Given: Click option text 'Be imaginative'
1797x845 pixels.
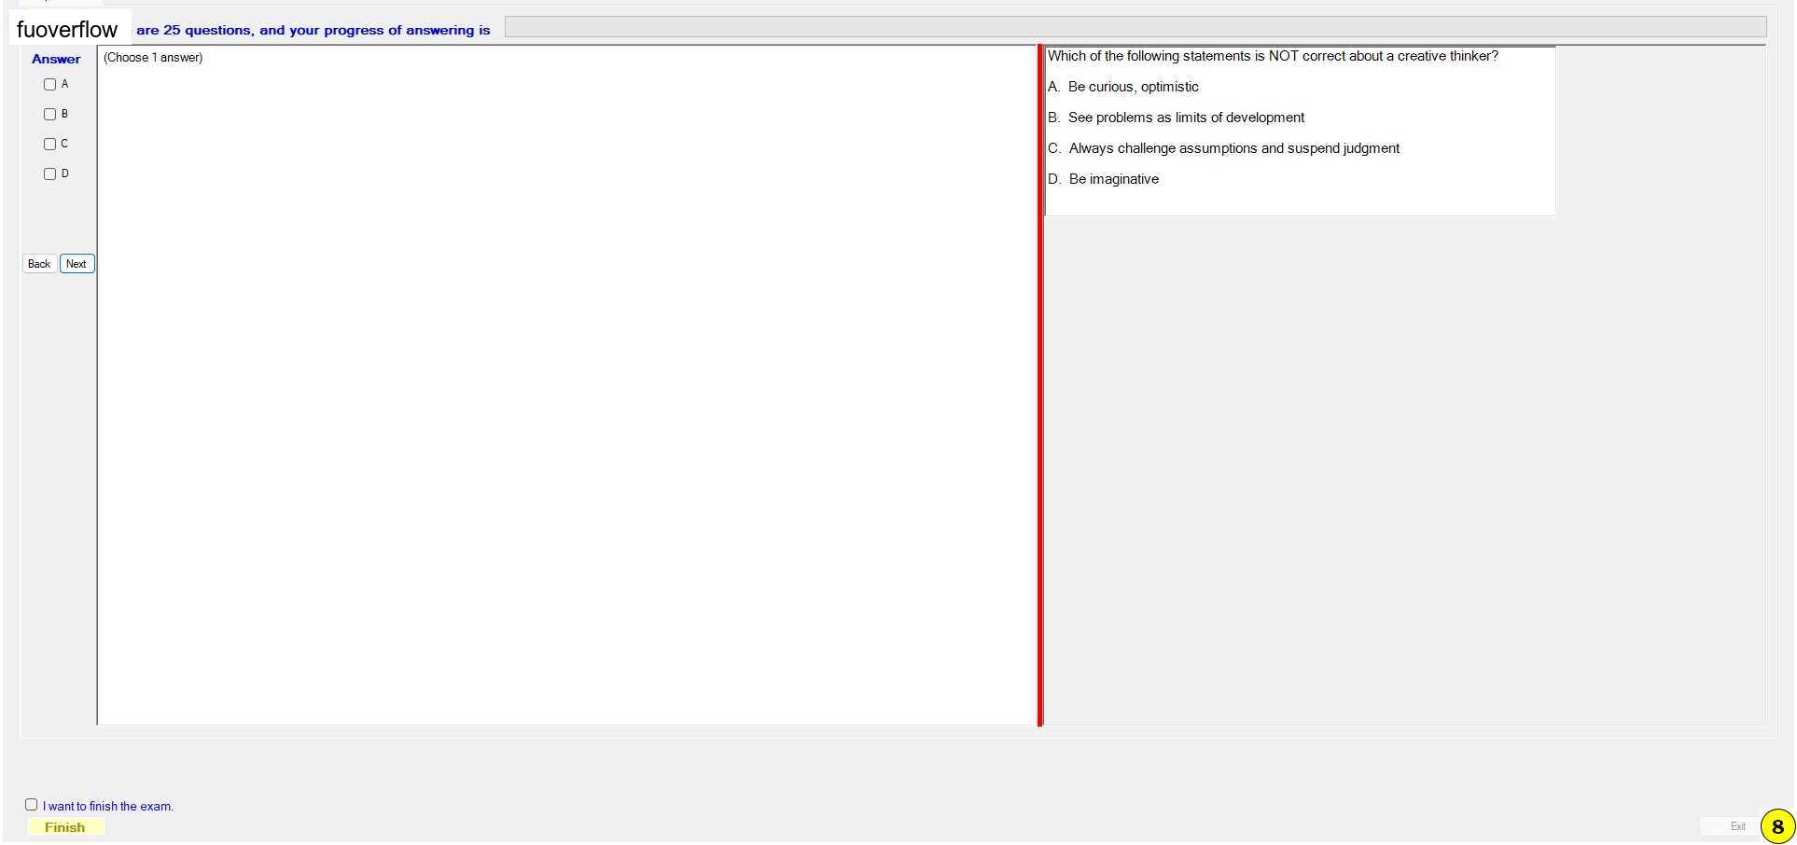Looking at the screenshot, I should [x=1113, y=179].
